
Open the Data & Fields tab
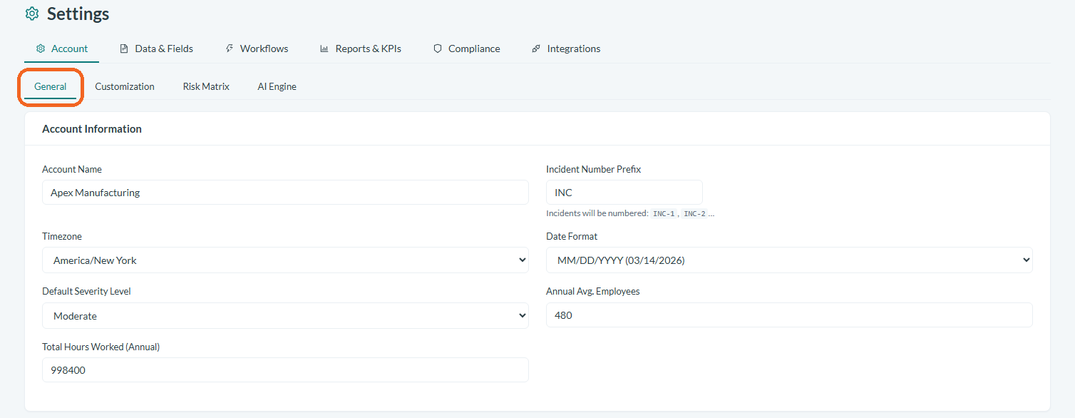click(156, 49)
